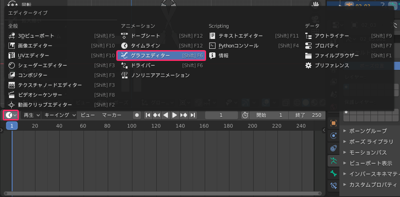Image resolution: width=400 pixels, height=197 pixels.
Task: Play the animation forward
Action: 175,116
